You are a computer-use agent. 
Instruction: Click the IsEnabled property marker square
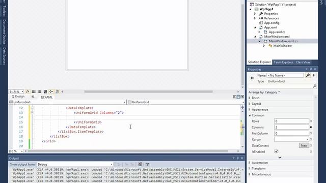[311, 151]
